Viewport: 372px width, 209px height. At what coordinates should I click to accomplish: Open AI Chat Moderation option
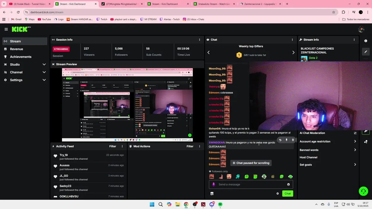(x=312, y=133)
